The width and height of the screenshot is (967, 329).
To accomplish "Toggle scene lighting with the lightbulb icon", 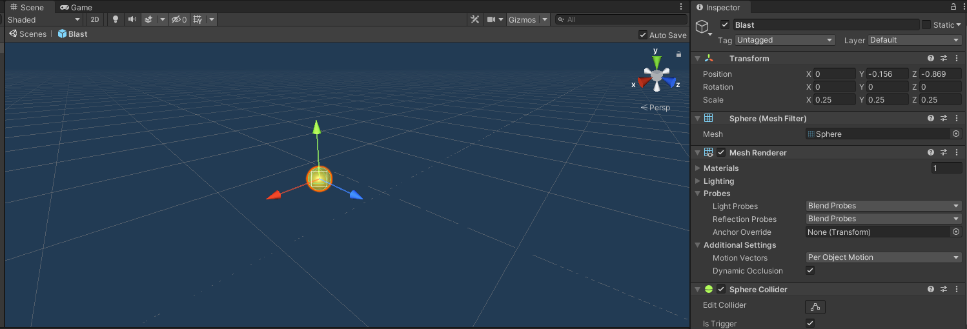I will [x=116, y=19].
